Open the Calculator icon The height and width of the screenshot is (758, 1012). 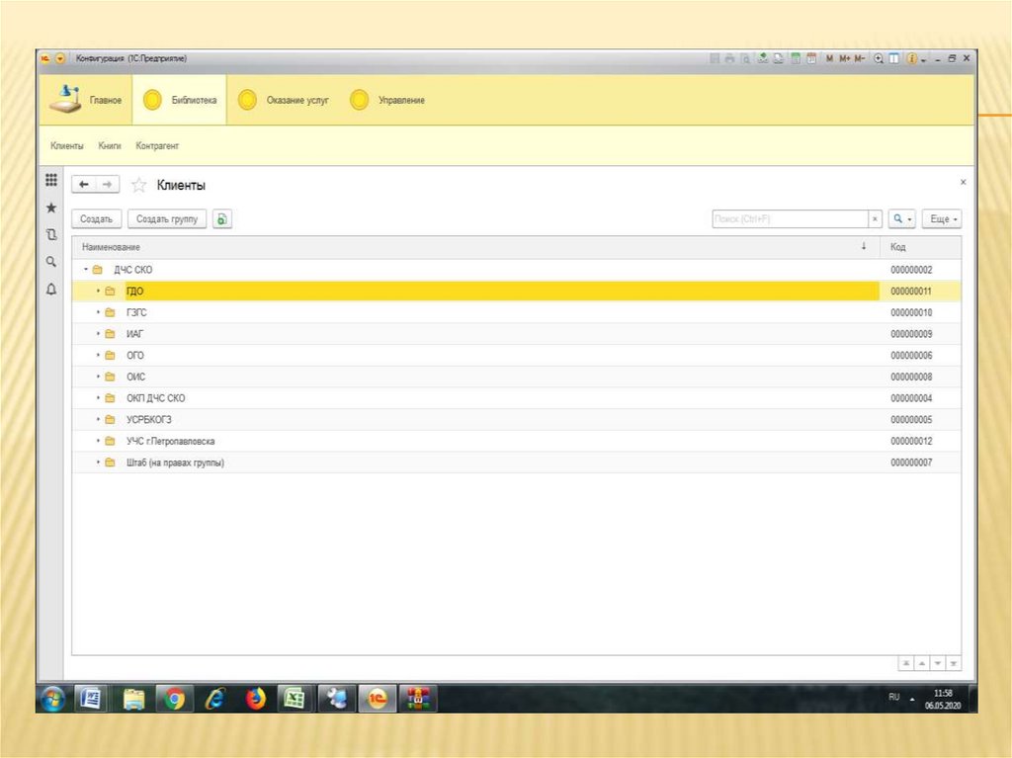[x=796, y=58]
